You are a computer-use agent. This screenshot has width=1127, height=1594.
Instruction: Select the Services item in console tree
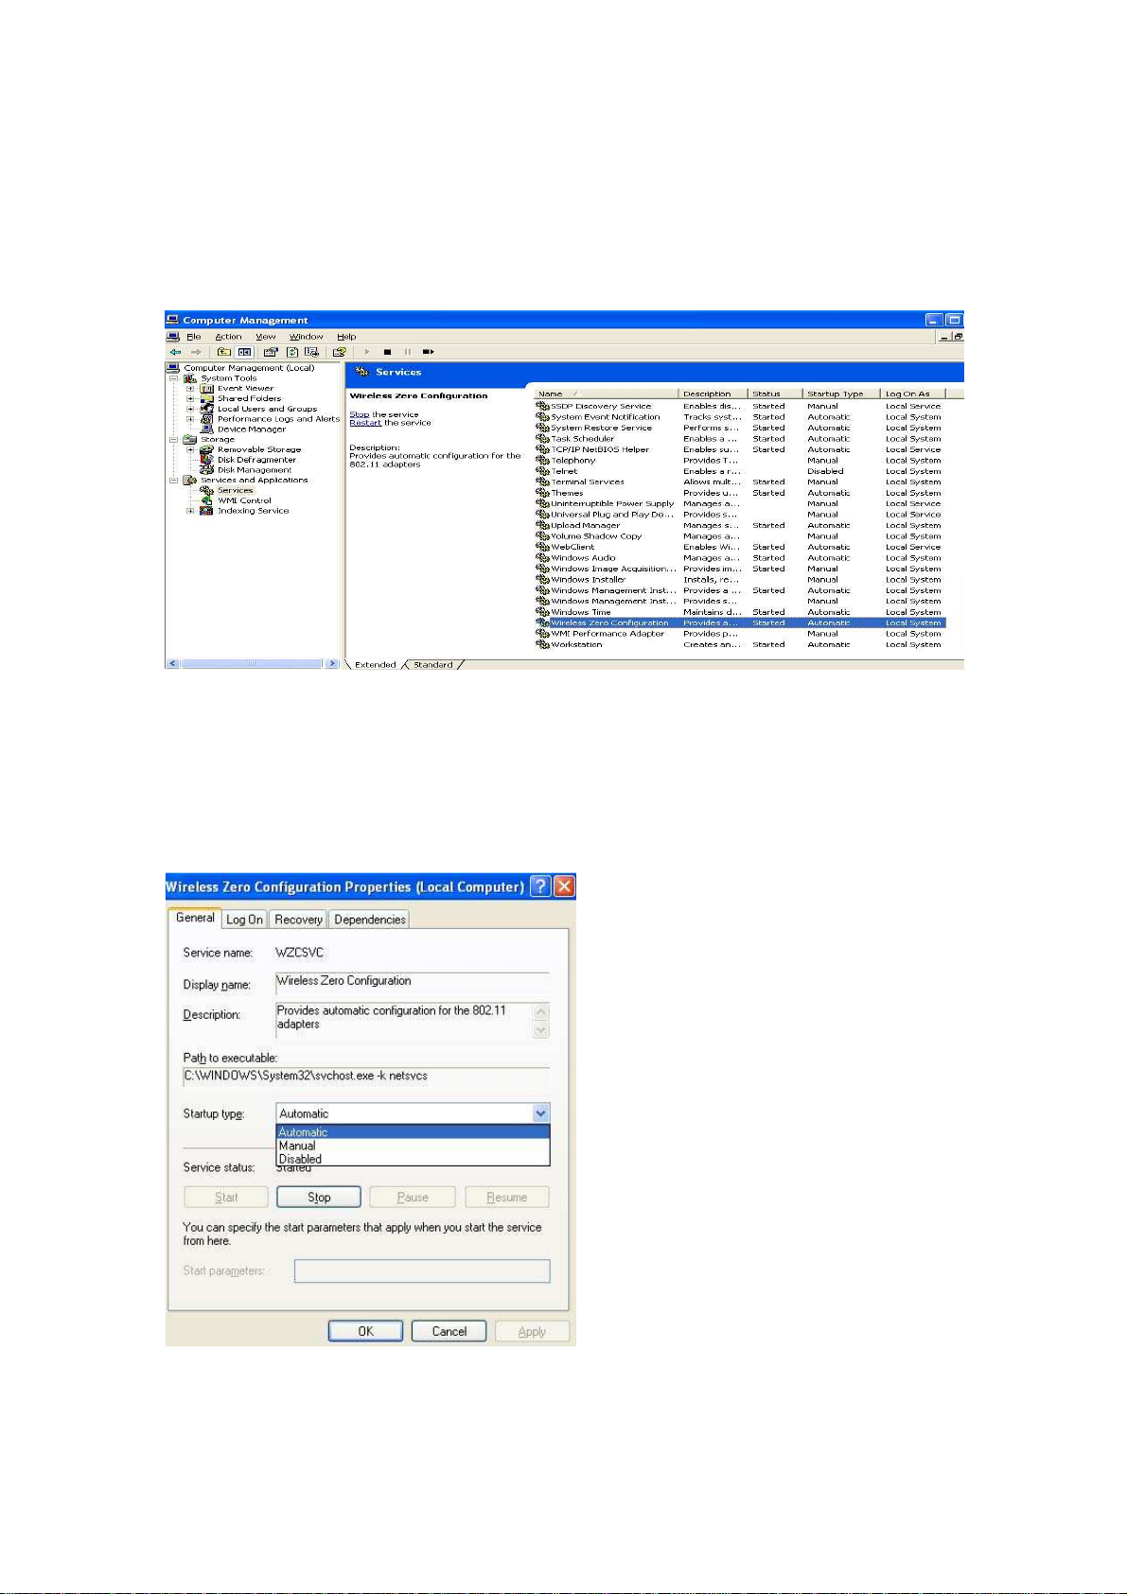[x=235, y=491]
